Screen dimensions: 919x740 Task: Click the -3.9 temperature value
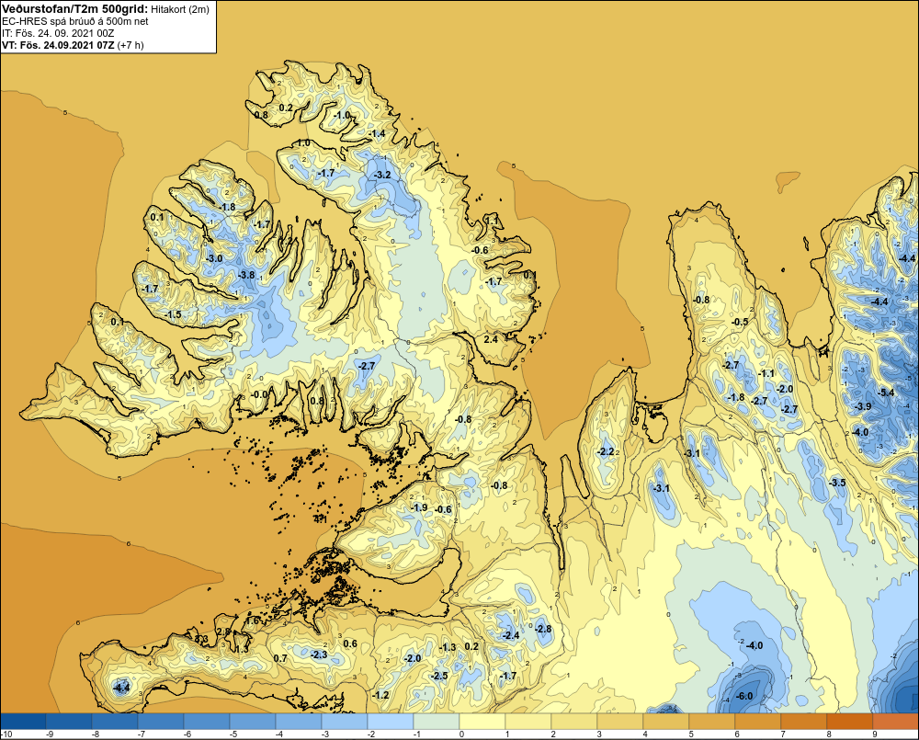pos(863,406)
